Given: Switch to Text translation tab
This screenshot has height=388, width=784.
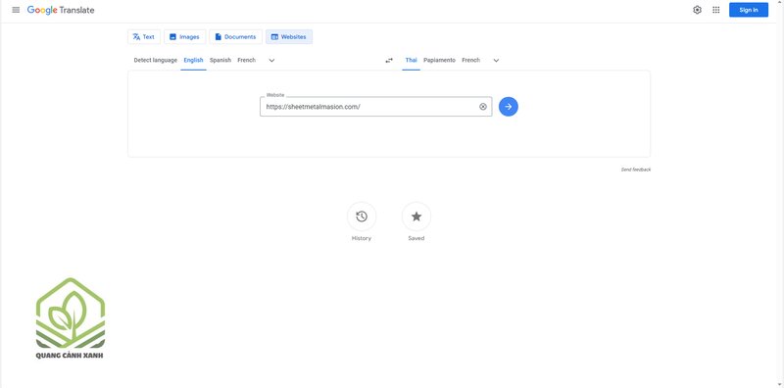Looking at the screenshot, I should 144,37.
